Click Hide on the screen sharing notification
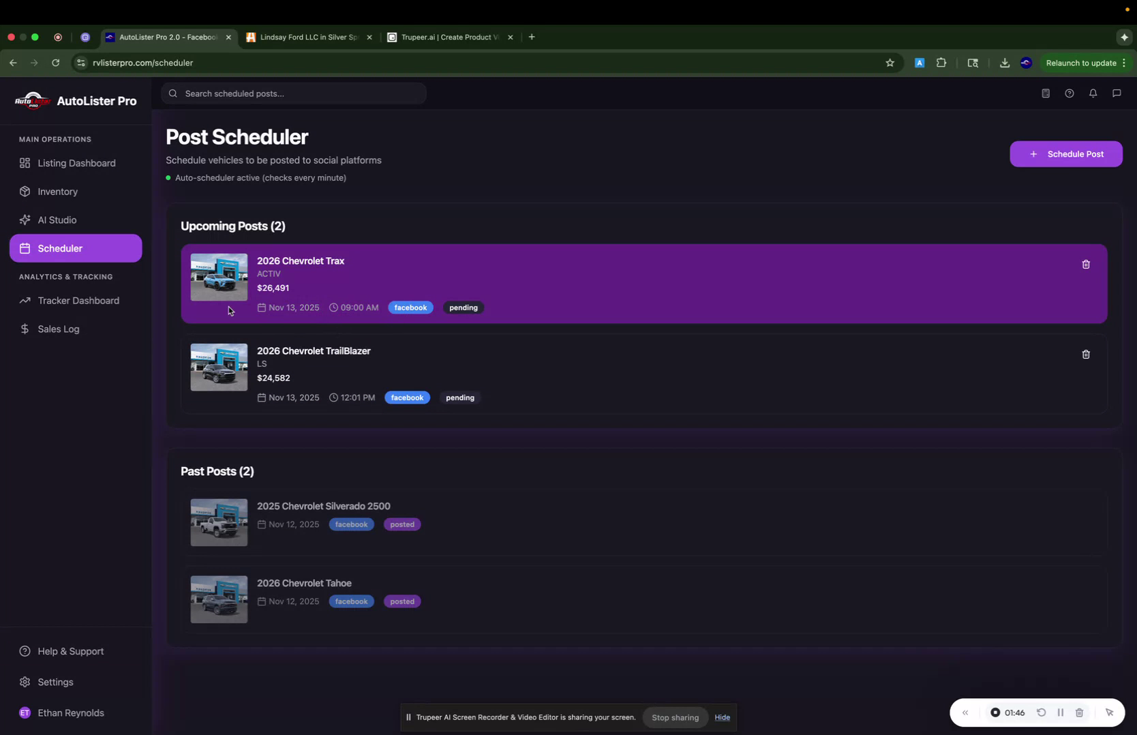The height and width of the screenshot is (735, 1137). (722, 717)
